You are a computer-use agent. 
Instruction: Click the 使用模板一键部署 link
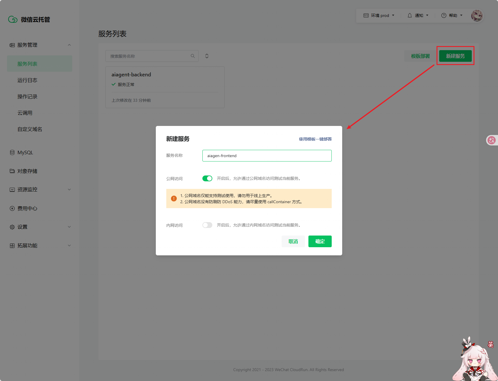pyautogui.click(x=315, y=139)
